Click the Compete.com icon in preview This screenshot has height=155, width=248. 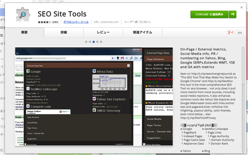28,106
